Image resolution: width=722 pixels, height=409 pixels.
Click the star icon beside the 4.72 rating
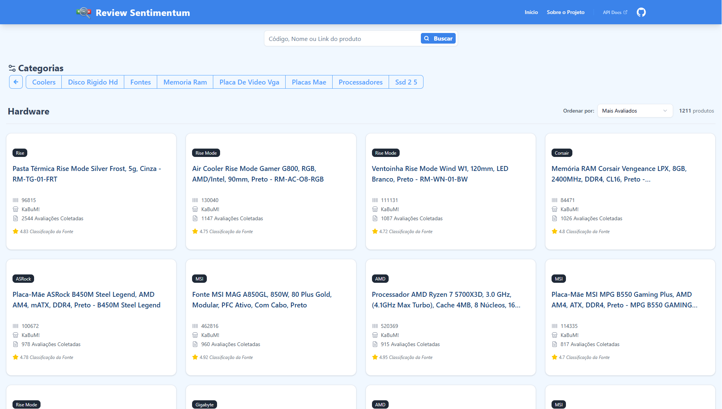coord(375,231)
